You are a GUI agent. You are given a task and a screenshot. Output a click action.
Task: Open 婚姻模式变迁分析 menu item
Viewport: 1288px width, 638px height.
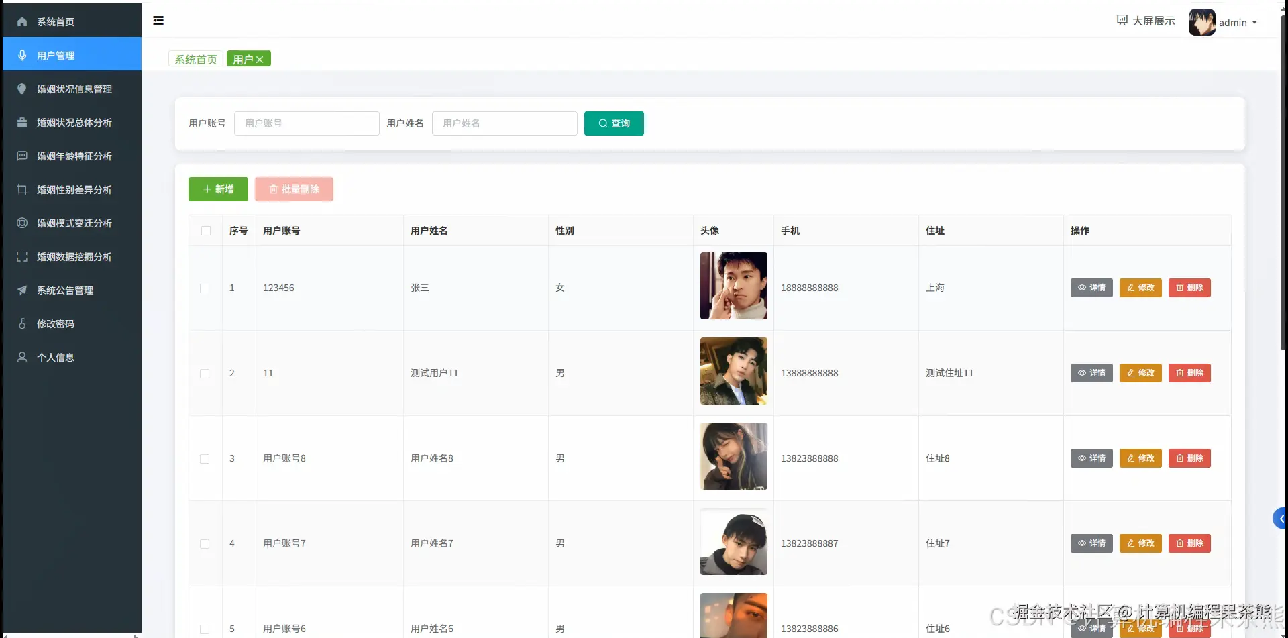coord(72,223)
